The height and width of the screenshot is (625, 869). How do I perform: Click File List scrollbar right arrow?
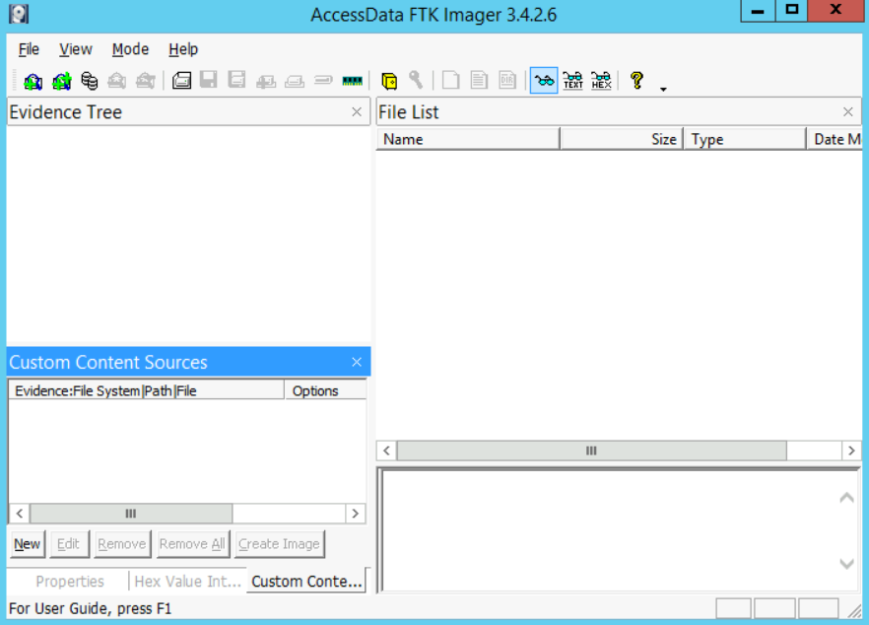[x=851, y=451]
